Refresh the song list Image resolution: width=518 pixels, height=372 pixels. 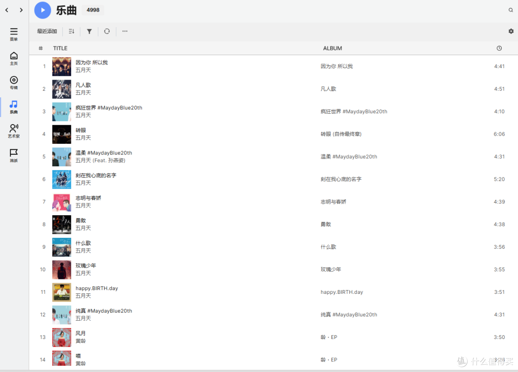(x=107, y=31)
